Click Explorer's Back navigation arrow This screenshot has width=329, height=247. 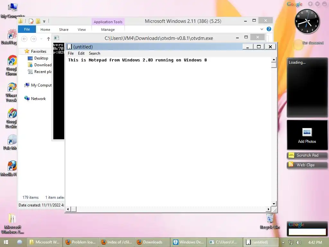24,39
